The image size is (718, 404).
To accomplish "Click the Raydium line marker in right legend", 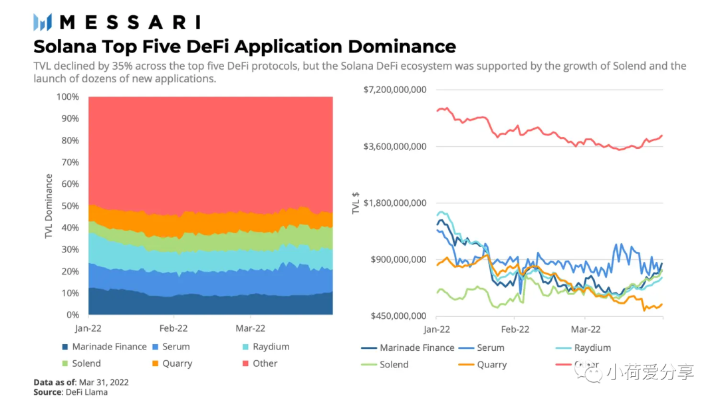I will pyautogui.click(x=564, y=348).
